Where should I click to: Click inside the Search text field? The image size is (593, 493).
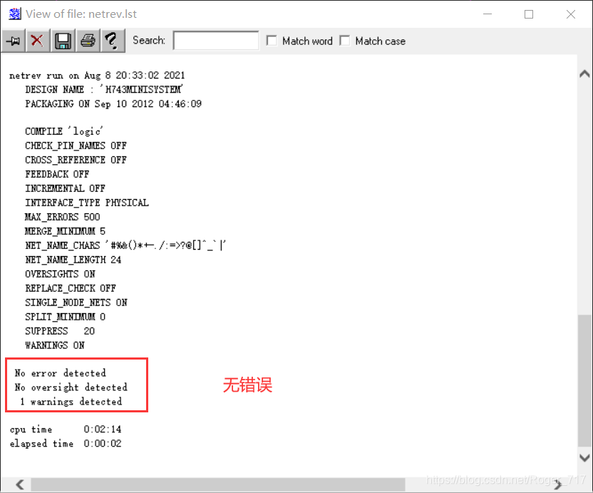(215, 41)
